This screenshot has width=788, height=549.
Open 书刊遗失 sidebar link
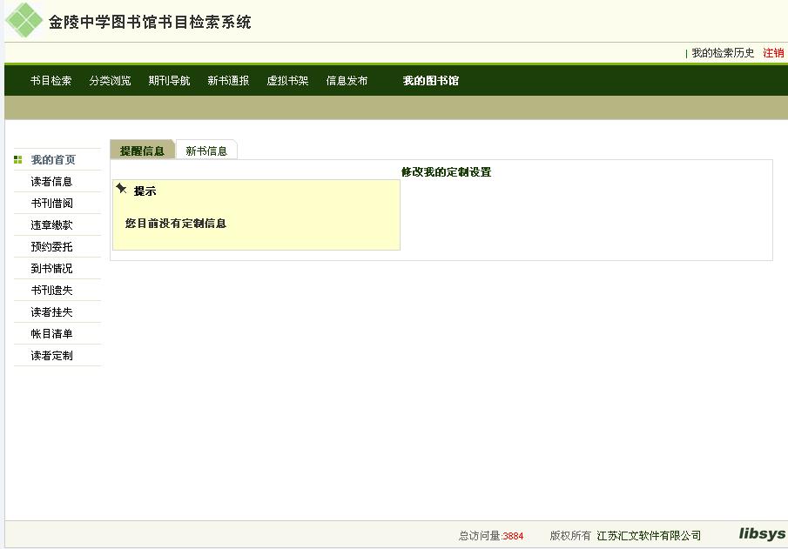click(51, 290)
